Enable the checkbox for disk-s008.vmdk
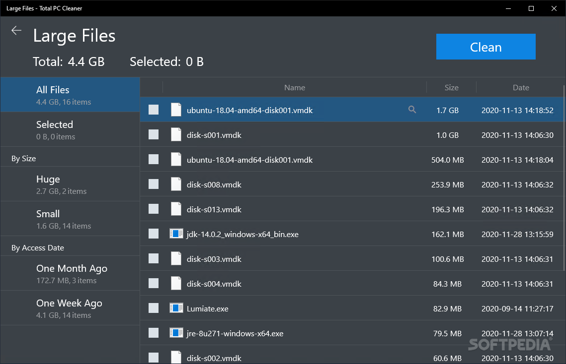 (154, 184)
